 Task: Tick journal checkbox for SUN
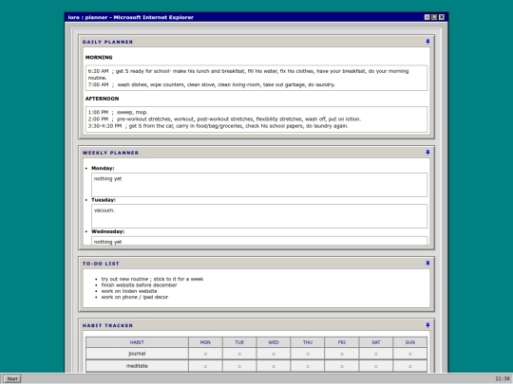pyautogui.click(x=410, y=354)
